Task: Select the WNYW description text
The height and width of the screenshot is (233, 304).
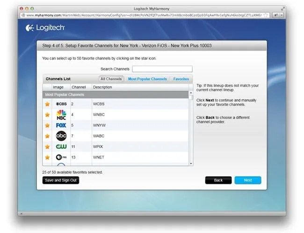Action: [99, 125]
